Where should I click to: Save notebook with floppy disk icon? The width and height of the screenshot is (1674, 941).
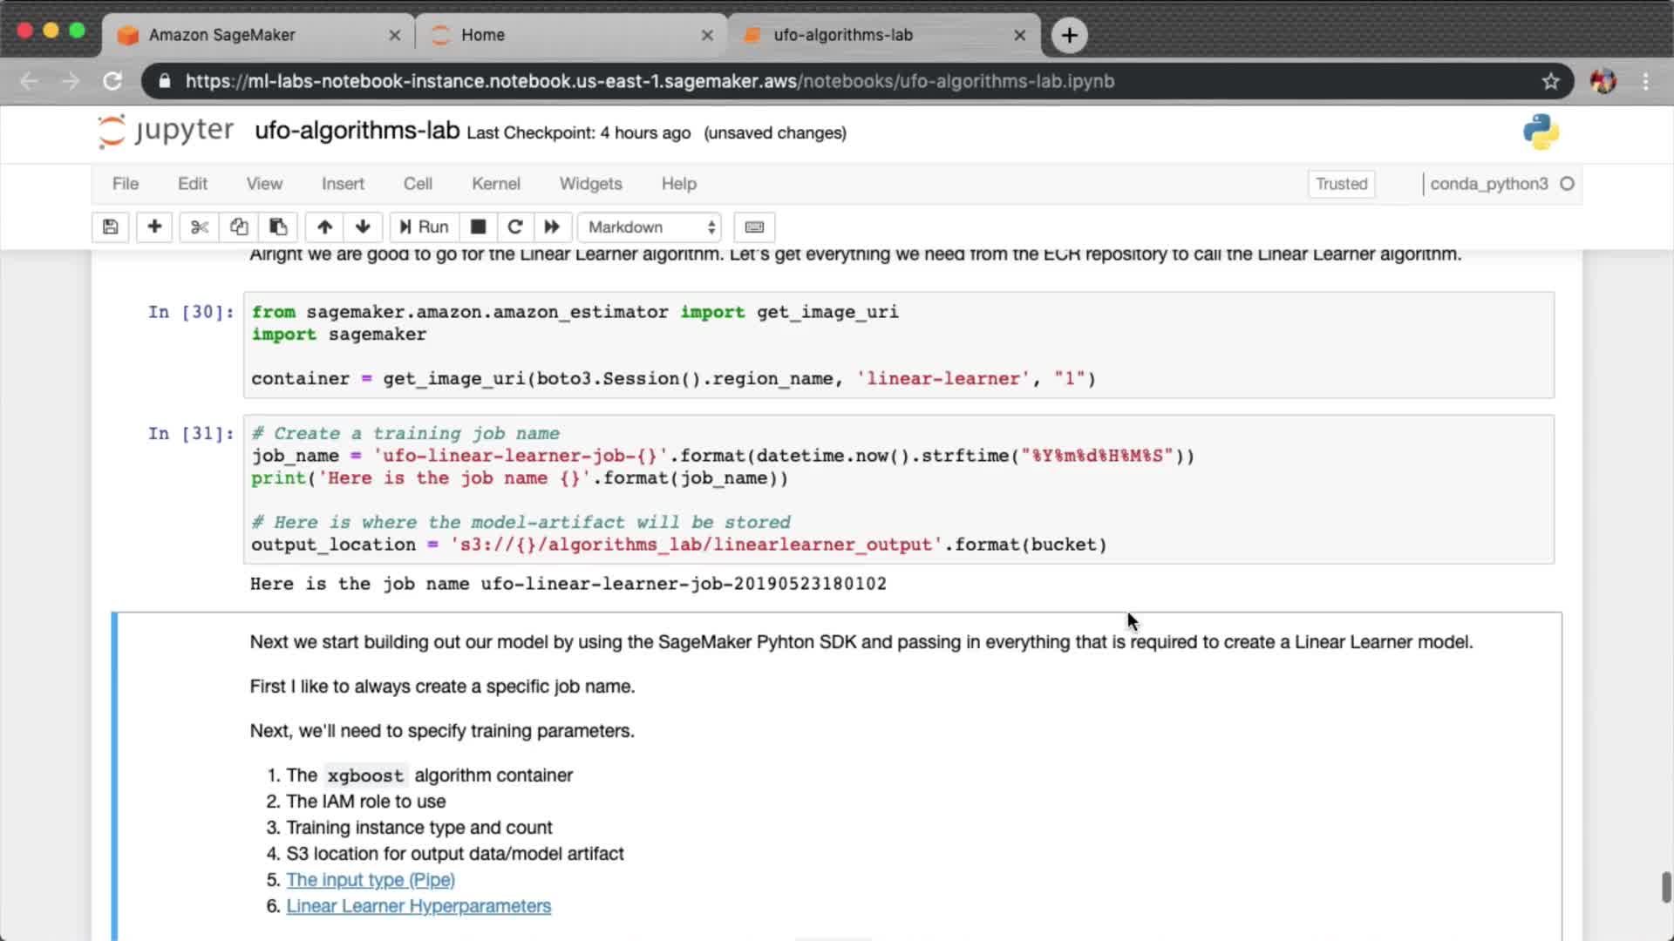pos(111,227)
